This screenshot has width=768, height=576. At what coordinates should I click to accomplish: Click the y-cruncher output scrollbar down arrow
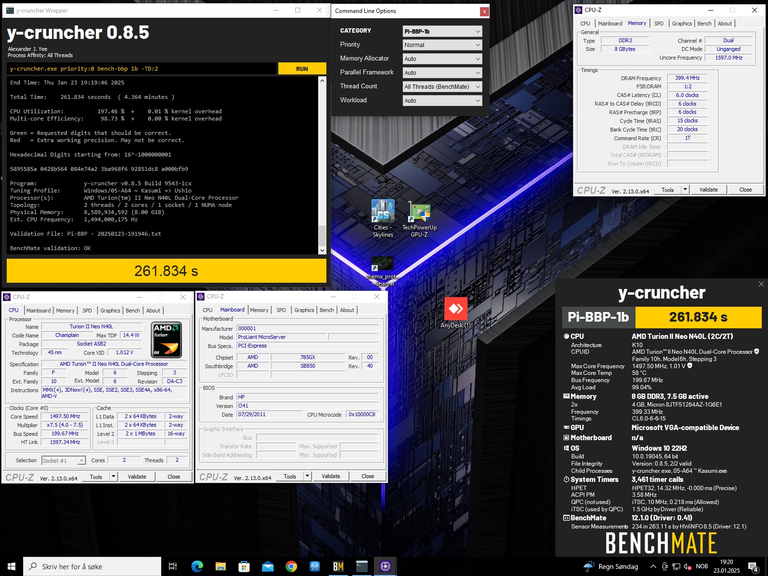tap(322, 250)
